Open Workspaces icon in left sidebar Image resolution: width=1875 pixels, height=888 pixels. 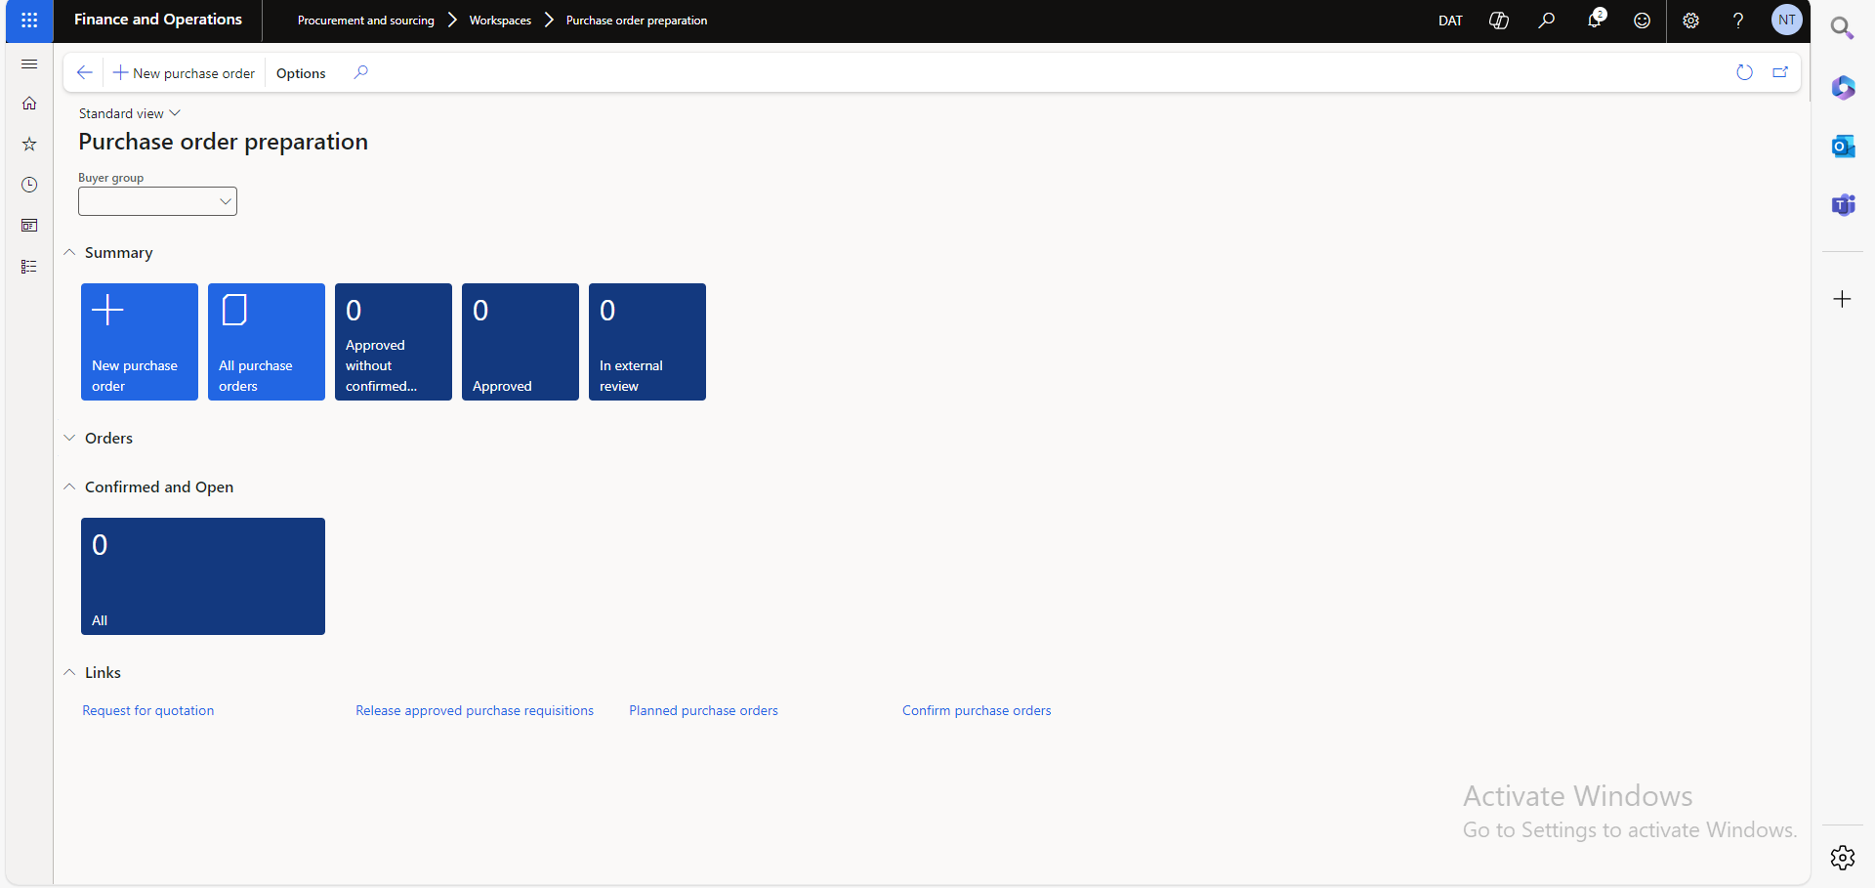pyautogui.click(x=29, y=226)
